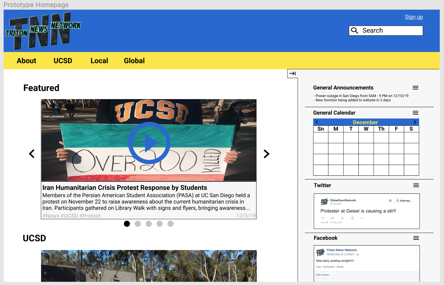Open the Local menu item

pos(99,61)
